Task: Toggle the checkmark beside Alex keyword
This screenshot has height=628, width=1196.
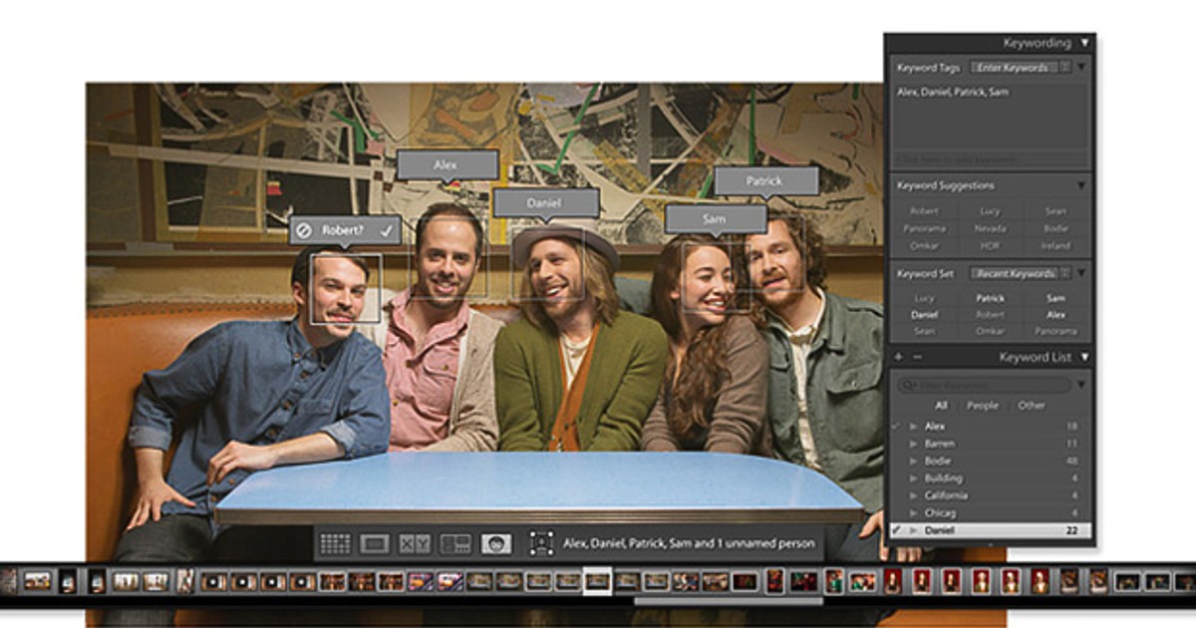Action: [898, 427]
